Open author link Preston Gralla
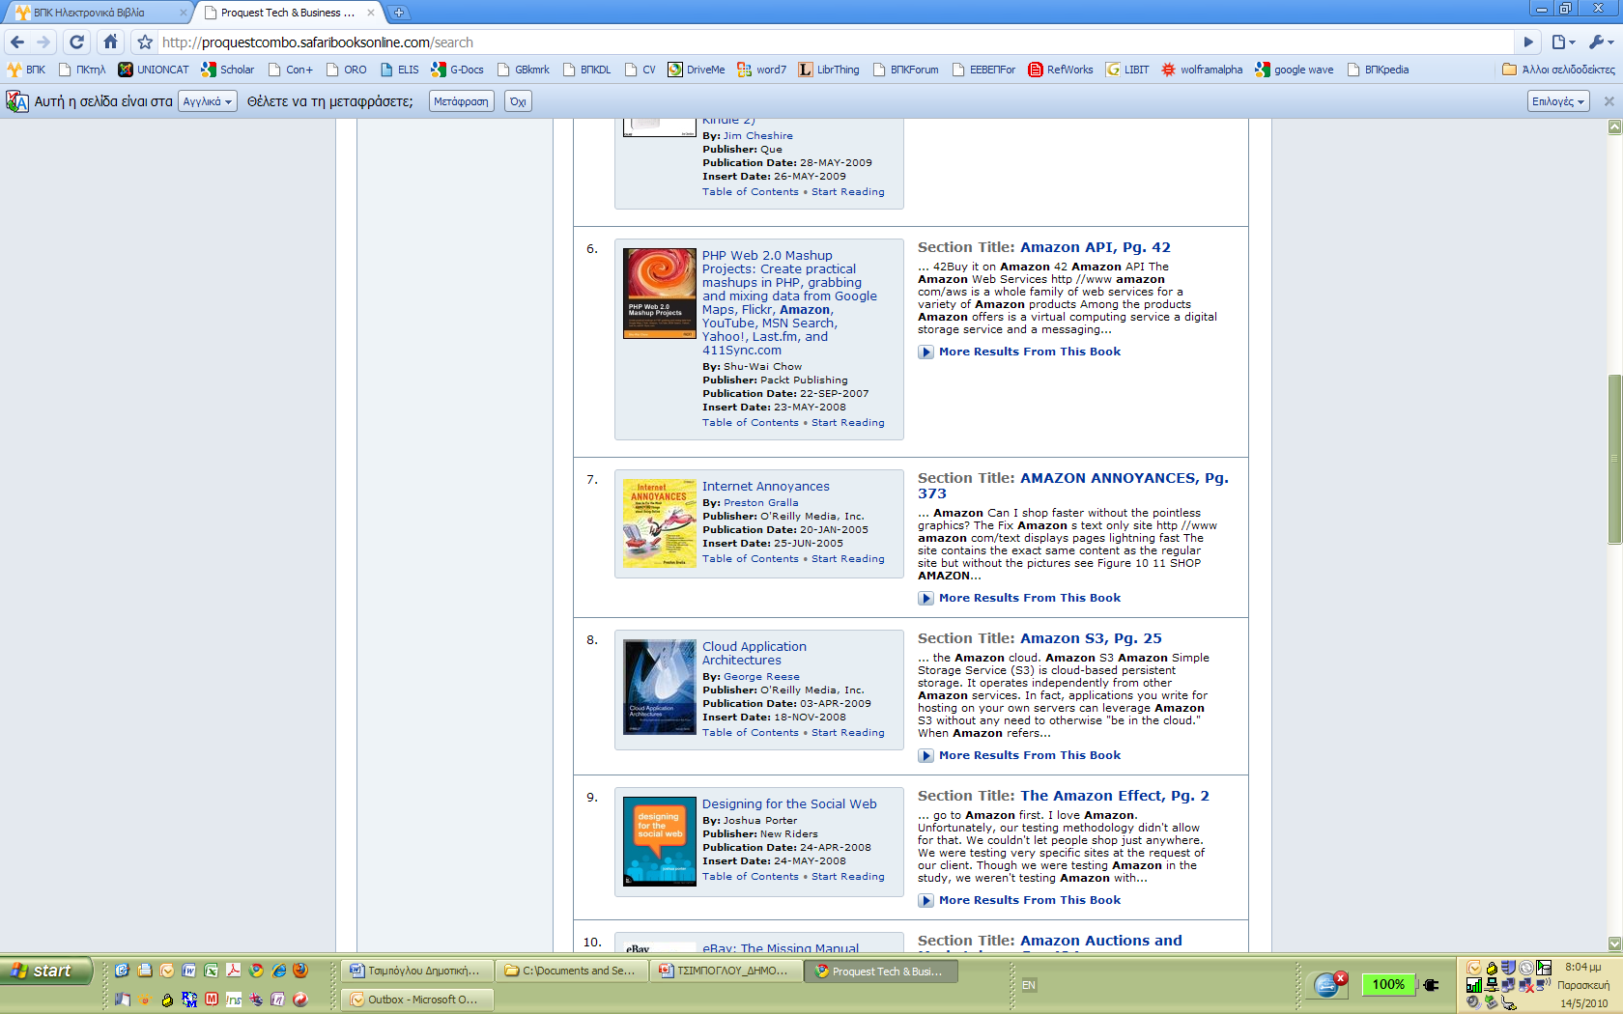The height and width of the screenshot is (1014, 1623). pos(760,503)
